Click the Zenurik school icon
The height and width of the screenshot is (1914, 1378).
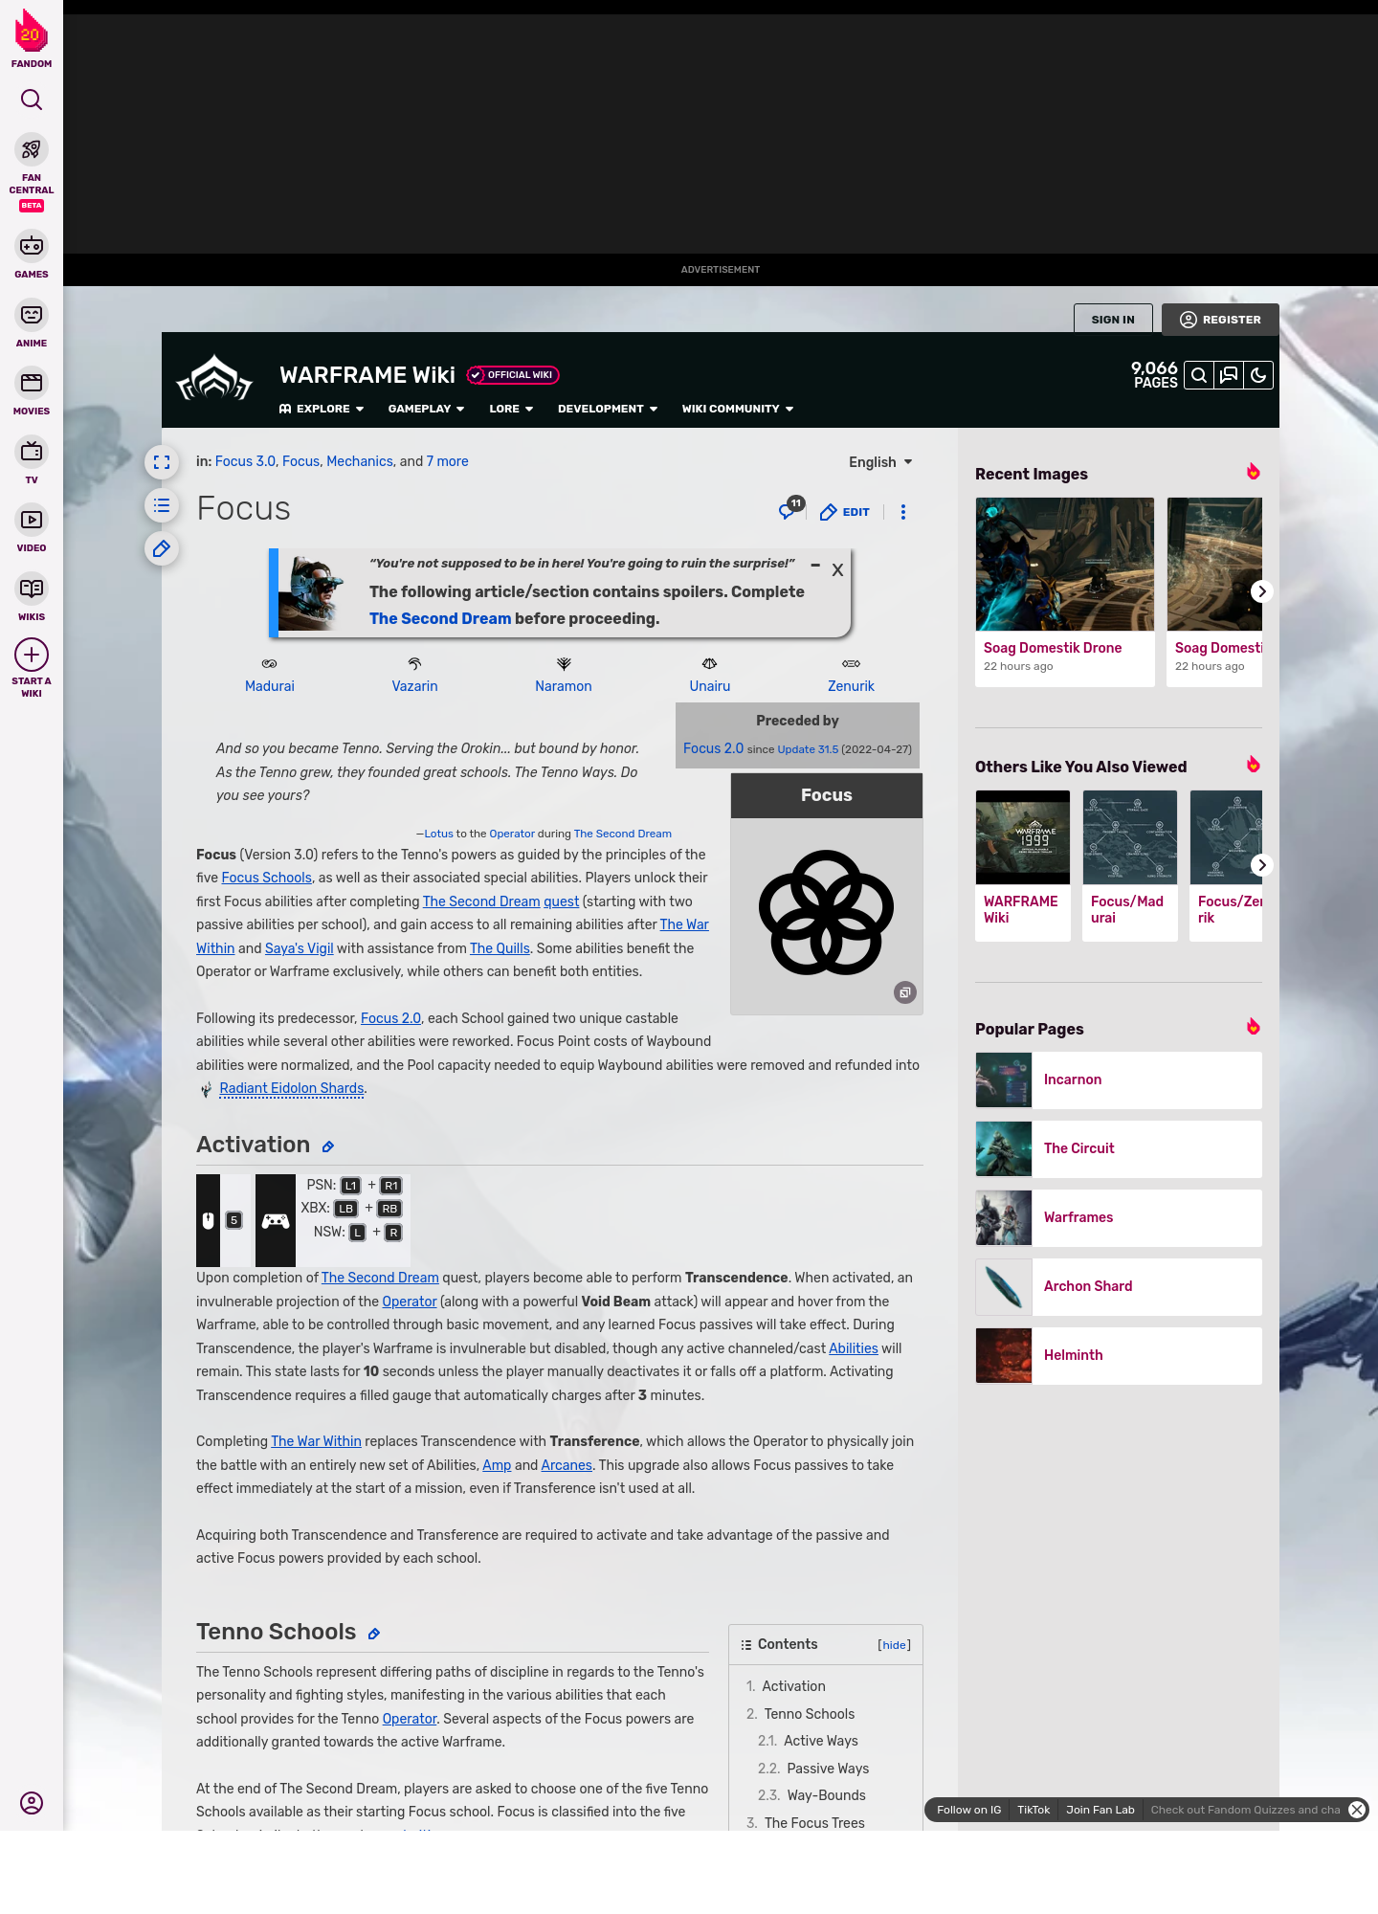click(x=851, y=663)
